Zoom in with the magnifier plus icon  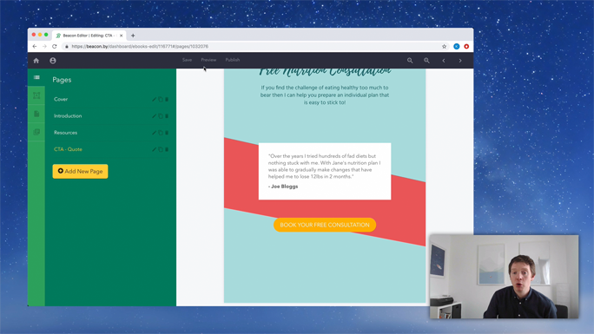coord(426,61)
